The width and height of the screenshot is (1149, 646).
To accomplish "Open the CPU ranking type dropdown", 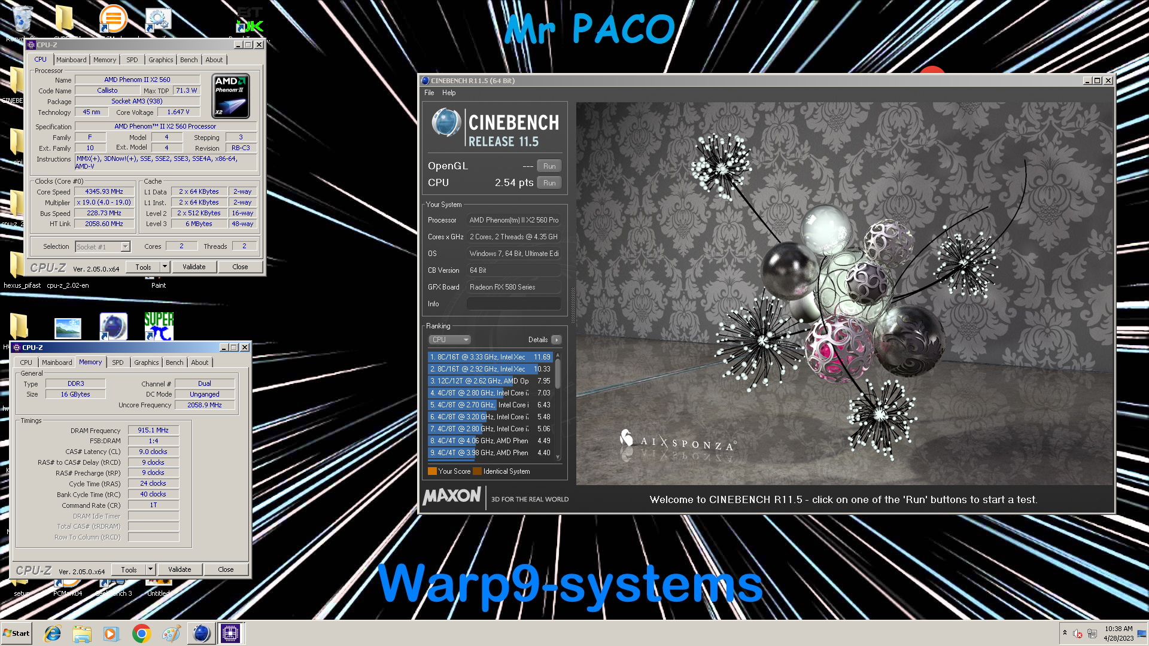I will click(x=449, y=340).
